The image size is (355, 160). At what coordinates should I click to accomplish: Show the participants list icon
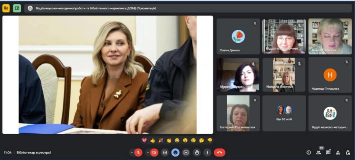point(319,152)
